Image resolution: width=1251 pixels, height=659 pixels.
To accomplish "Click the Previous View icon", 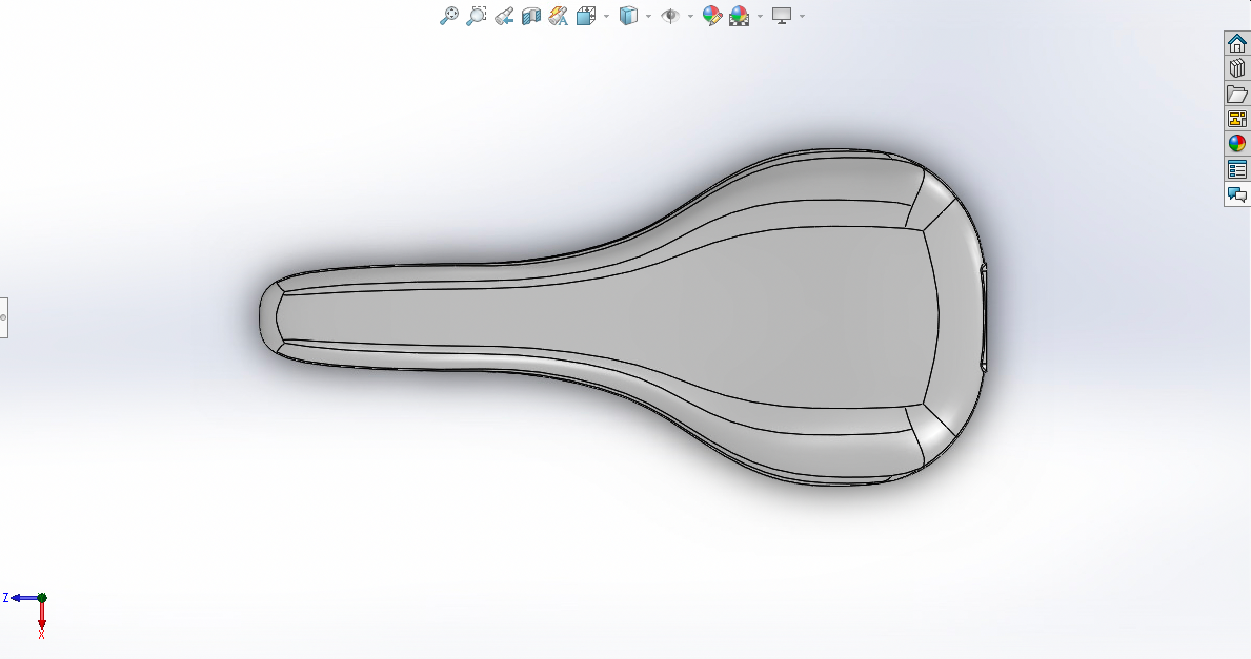I will point(504,16).
